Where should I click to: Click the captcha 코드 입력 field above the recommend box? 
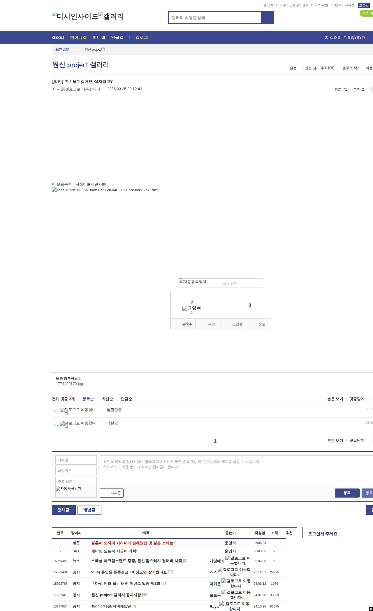pos(242,283)
